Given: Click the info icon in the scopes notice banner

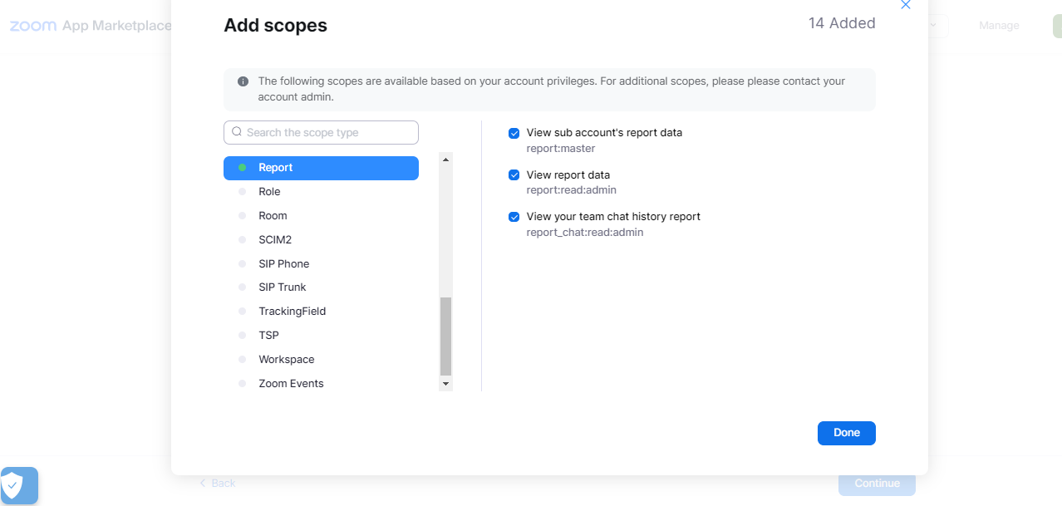Looking at the screenshot, I should coord(243,81).
